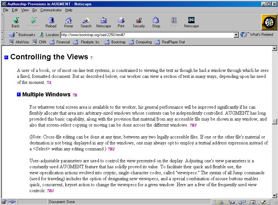Click the Location URL field
278x205 pixels.
(x=147, y=35)
